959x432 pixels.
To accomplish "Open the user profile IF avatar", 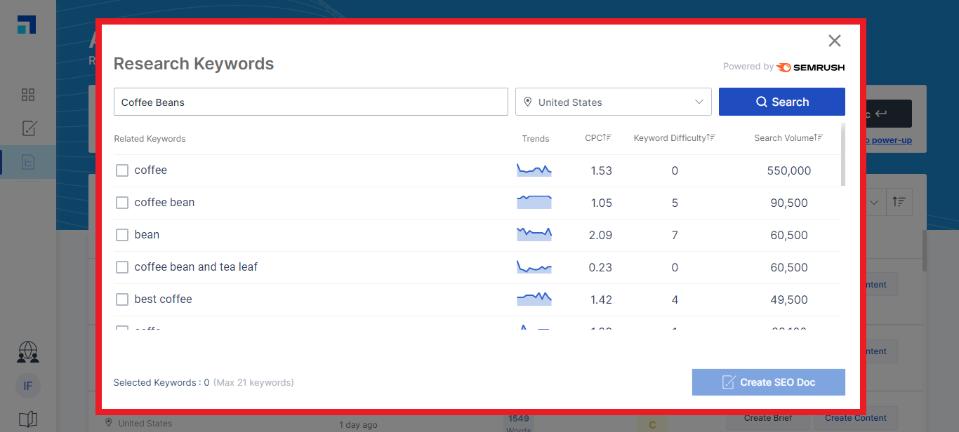I will click(28, 386).
